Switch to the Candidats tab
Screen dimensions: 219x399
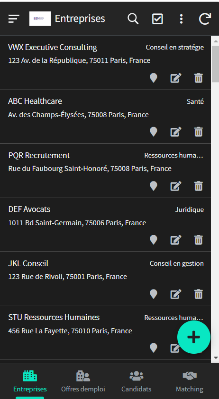pyautogui.click(x=137, y=381)
